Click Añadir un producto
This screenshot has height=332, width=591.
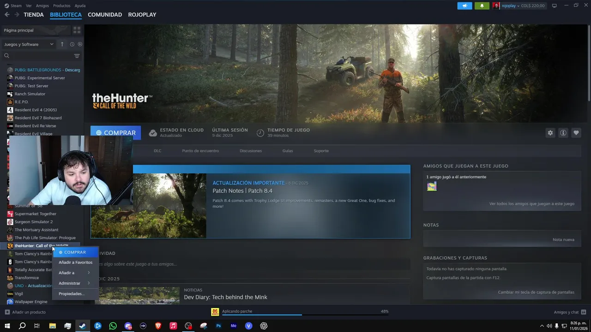pyautogui.click(x=25, y=312)
